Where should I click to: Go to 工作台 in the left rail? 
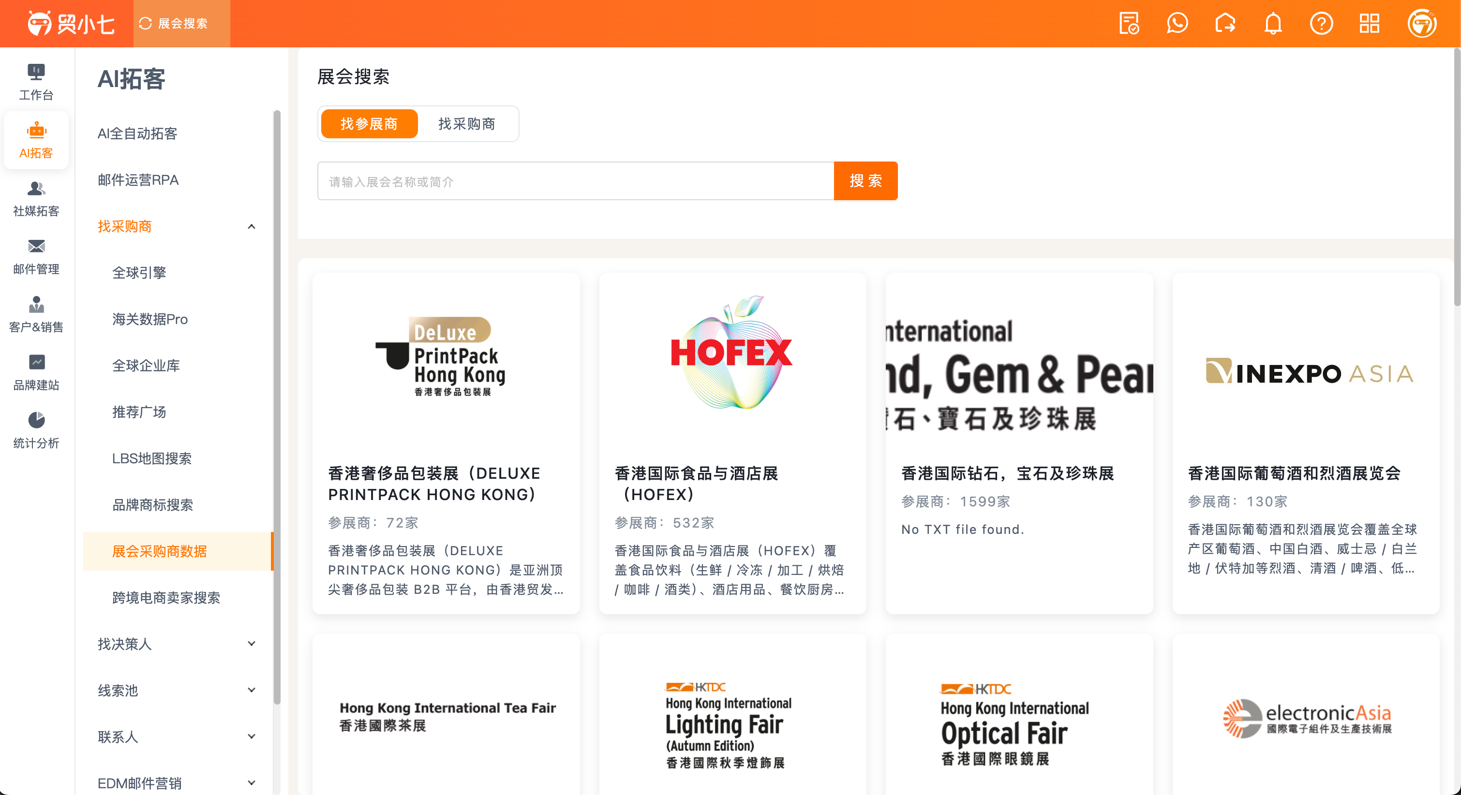[36, 82]
